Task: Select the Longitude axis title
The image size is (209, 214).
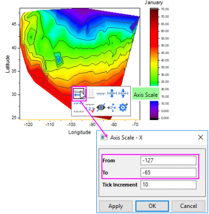Action: (80, 132)
